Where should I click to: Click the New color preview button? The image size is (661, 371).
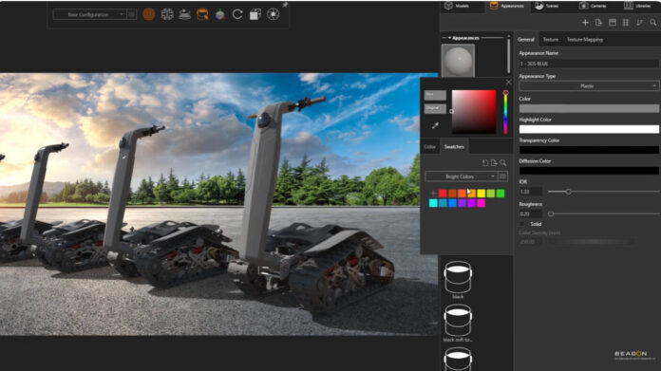pos(435,95)
